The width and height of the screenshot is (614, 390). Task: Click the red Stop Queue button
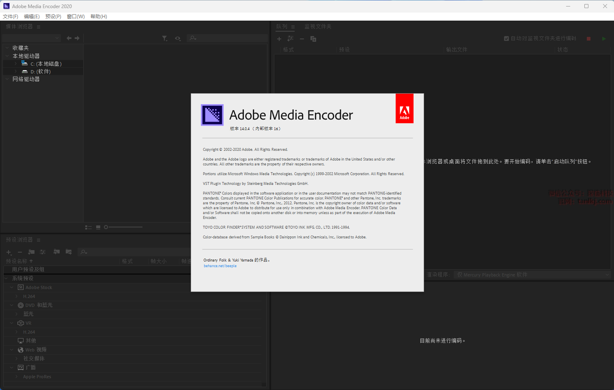point(588,39)
